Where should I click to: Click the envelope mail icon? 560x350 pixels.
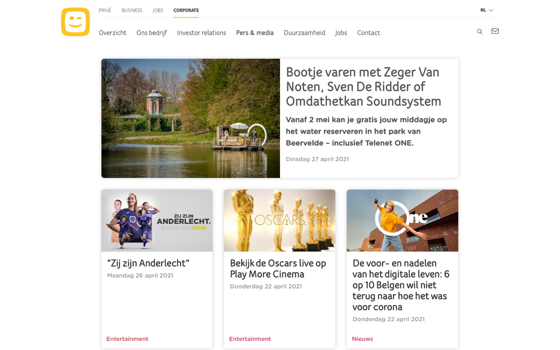coord(495,31)
